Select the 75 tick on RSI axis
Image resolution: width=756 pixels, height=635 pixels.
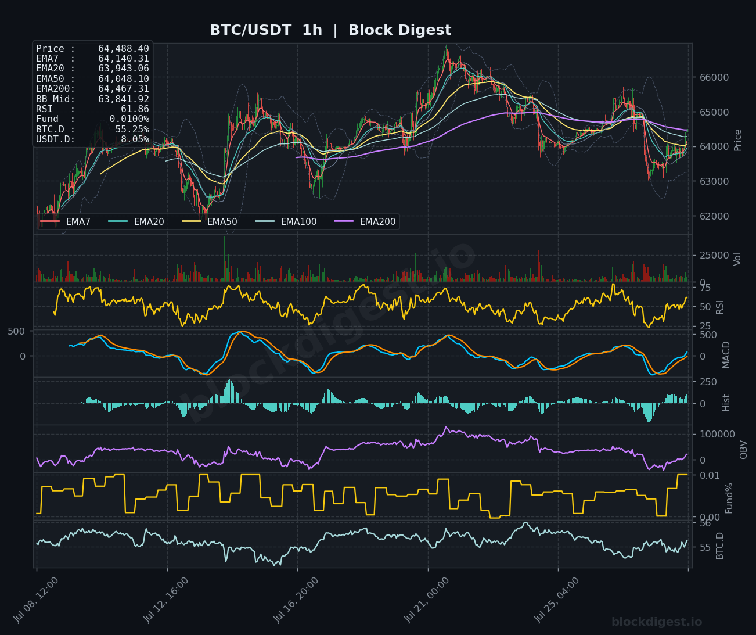pyautogui.click(x=705, y=288)
